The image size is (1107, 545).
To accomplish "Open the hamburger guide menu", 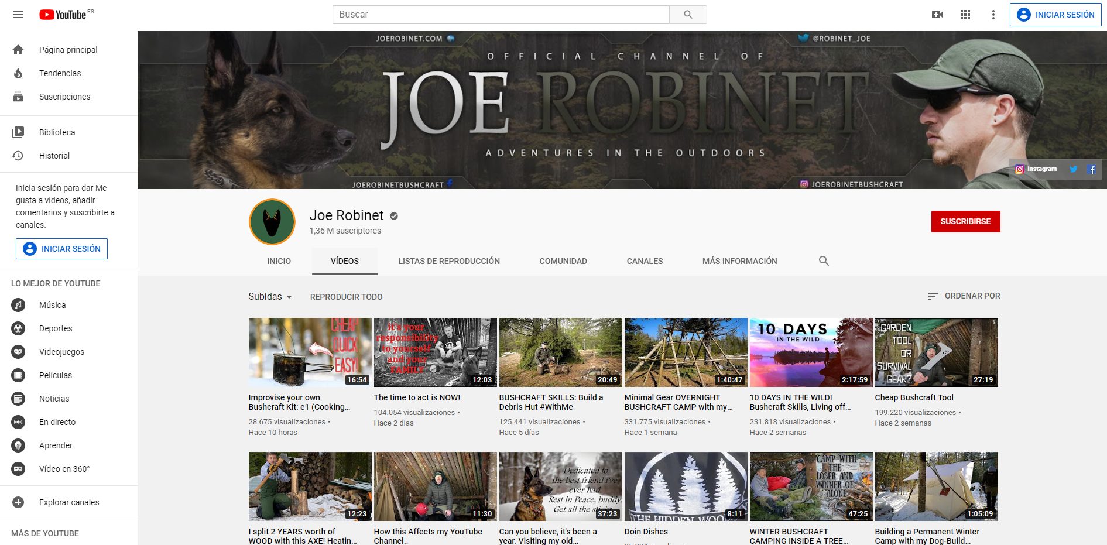I will click(18, 15).
